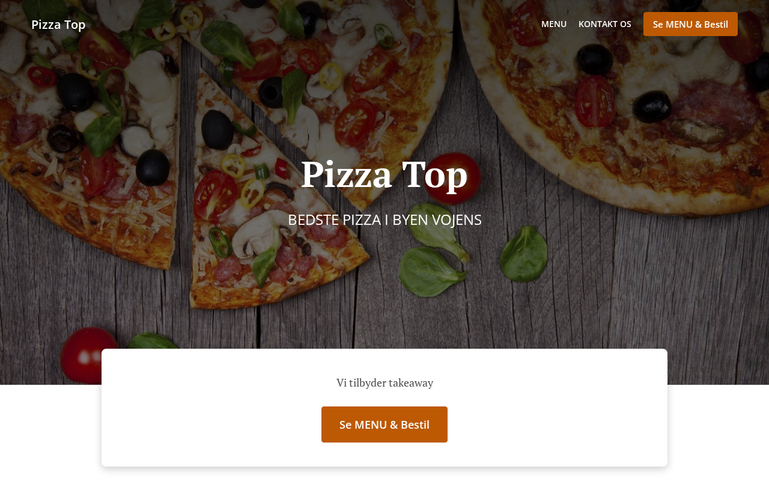Click the white page area left of the card
Image resolution: width=769 pixels, height=481 pixels.
(50, 433)
